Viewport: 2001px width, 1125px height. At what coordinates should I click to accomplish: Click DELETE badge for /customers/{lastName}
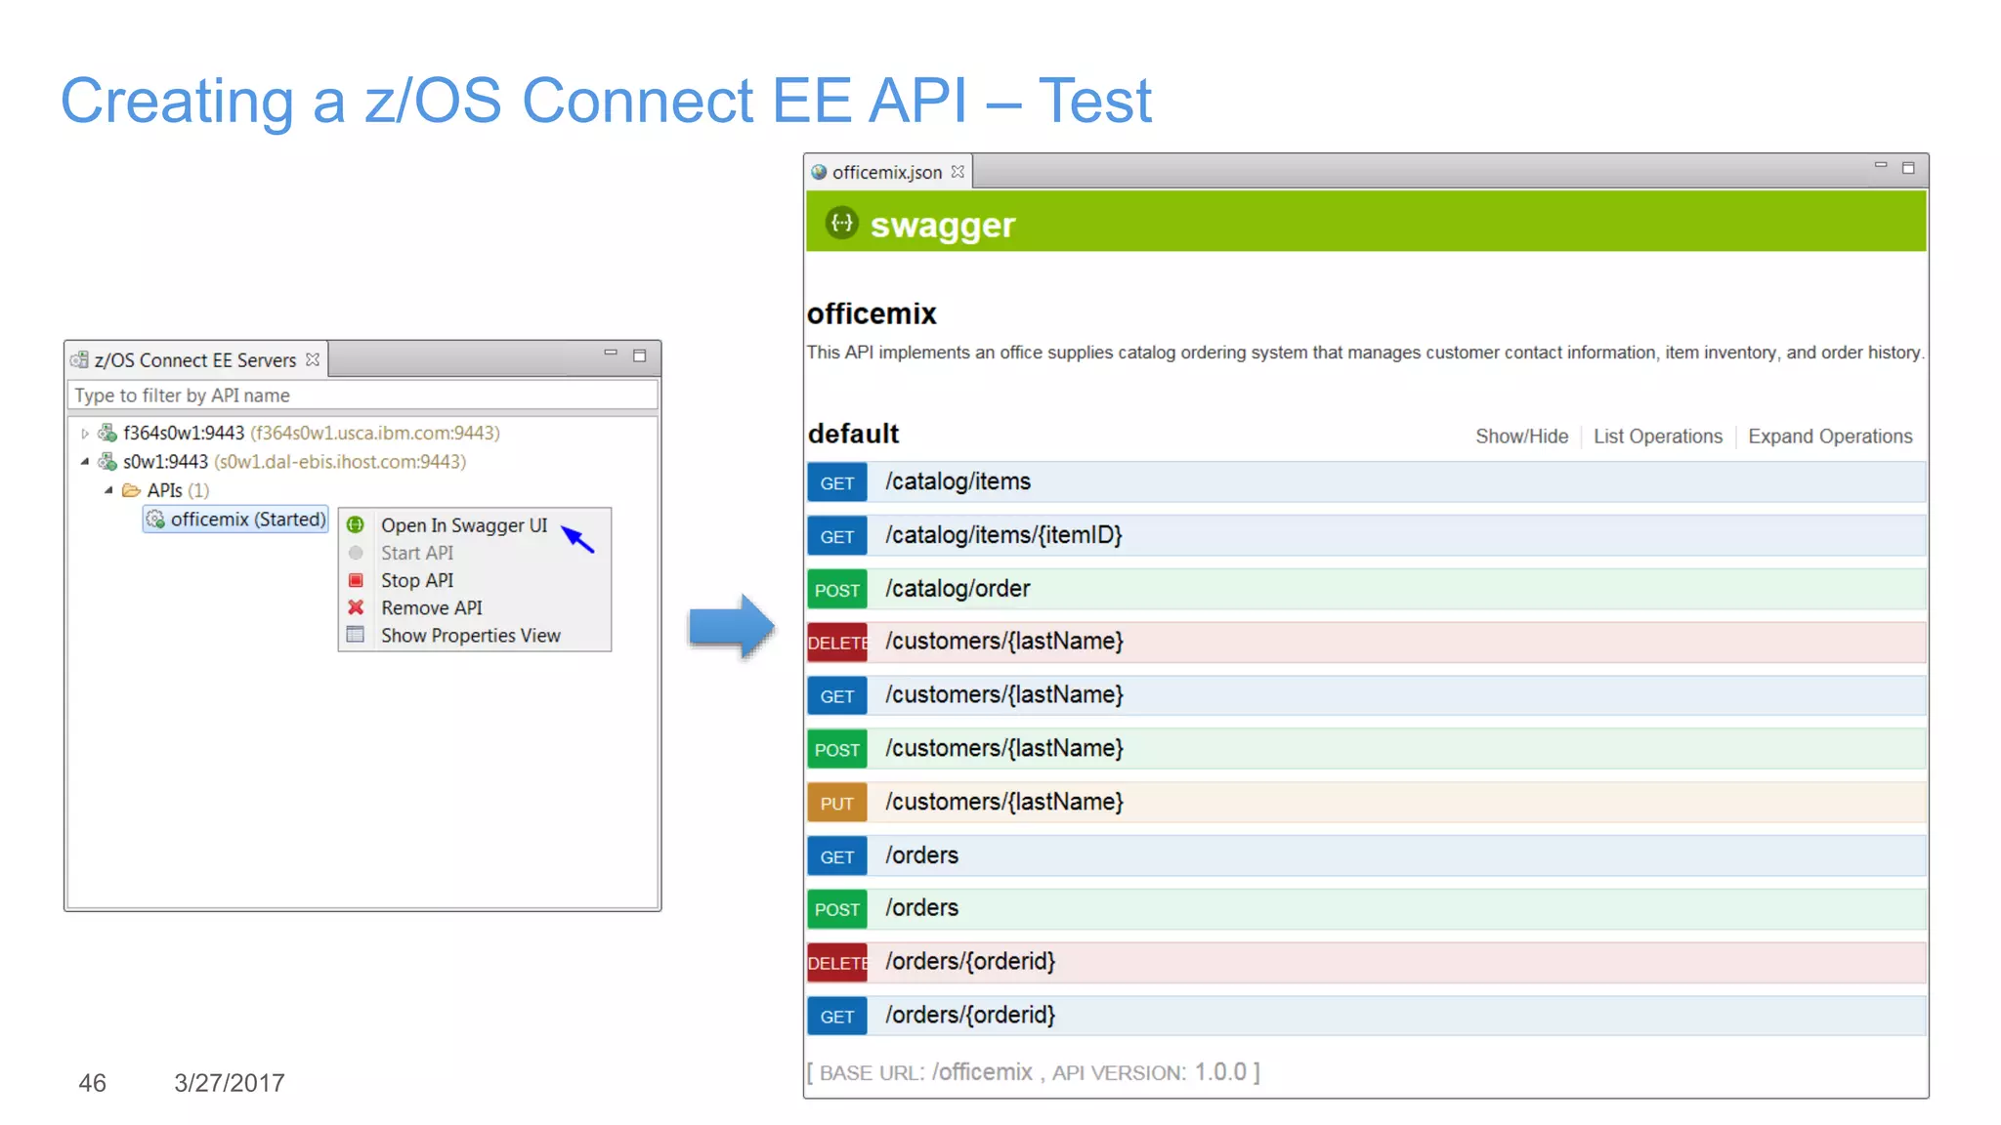[x=837, y=643]
